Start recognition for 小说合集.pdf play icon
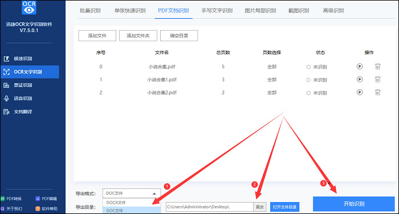 click(360, 67)
